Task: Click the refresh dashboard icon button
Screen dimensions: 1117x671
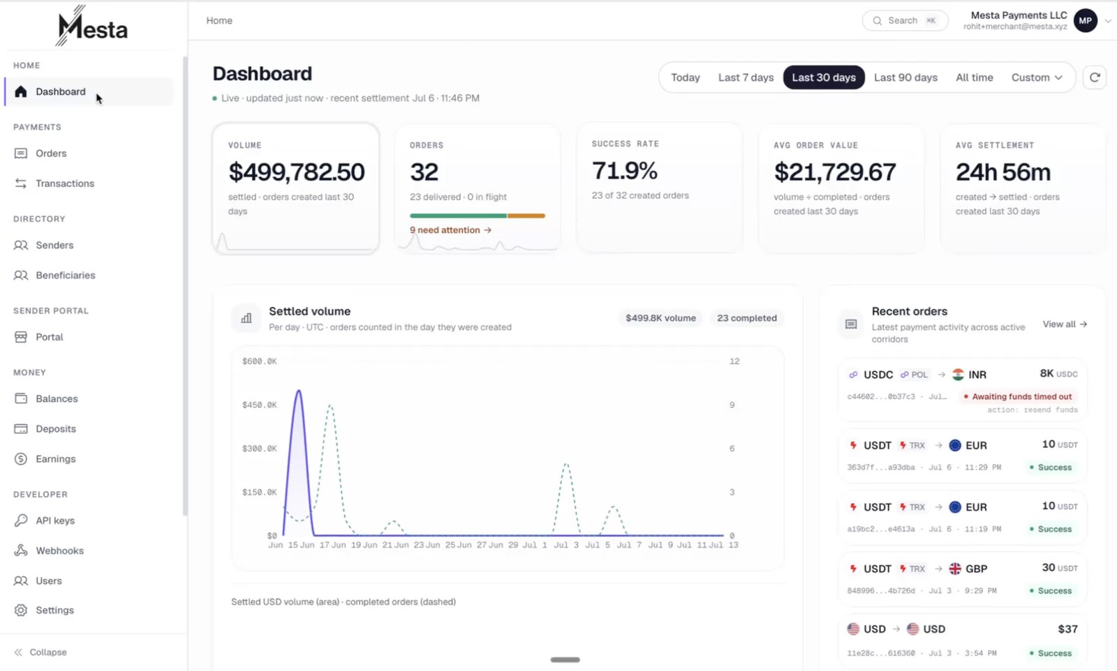Action: [1095, 77]
